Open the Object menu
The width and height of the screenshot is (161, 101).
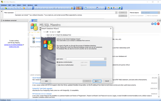19,5
